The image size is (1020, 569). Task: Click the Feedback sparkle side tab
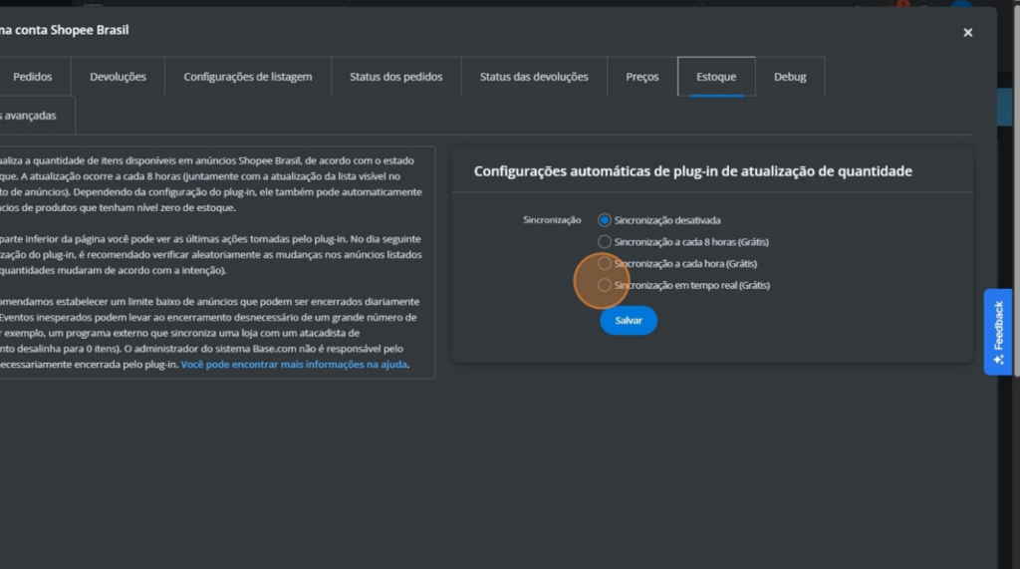pyautogui.click(x=998, y=332)
